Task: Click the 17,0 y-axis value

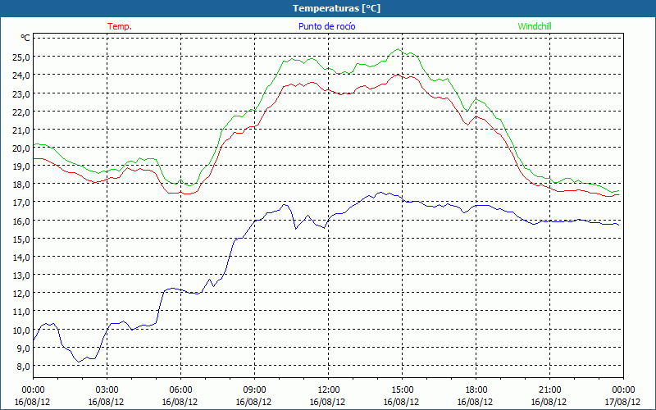Action: click(21, 203)
